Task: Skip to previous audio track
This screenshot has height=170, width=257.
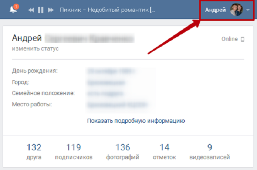Action: [31, 10]
